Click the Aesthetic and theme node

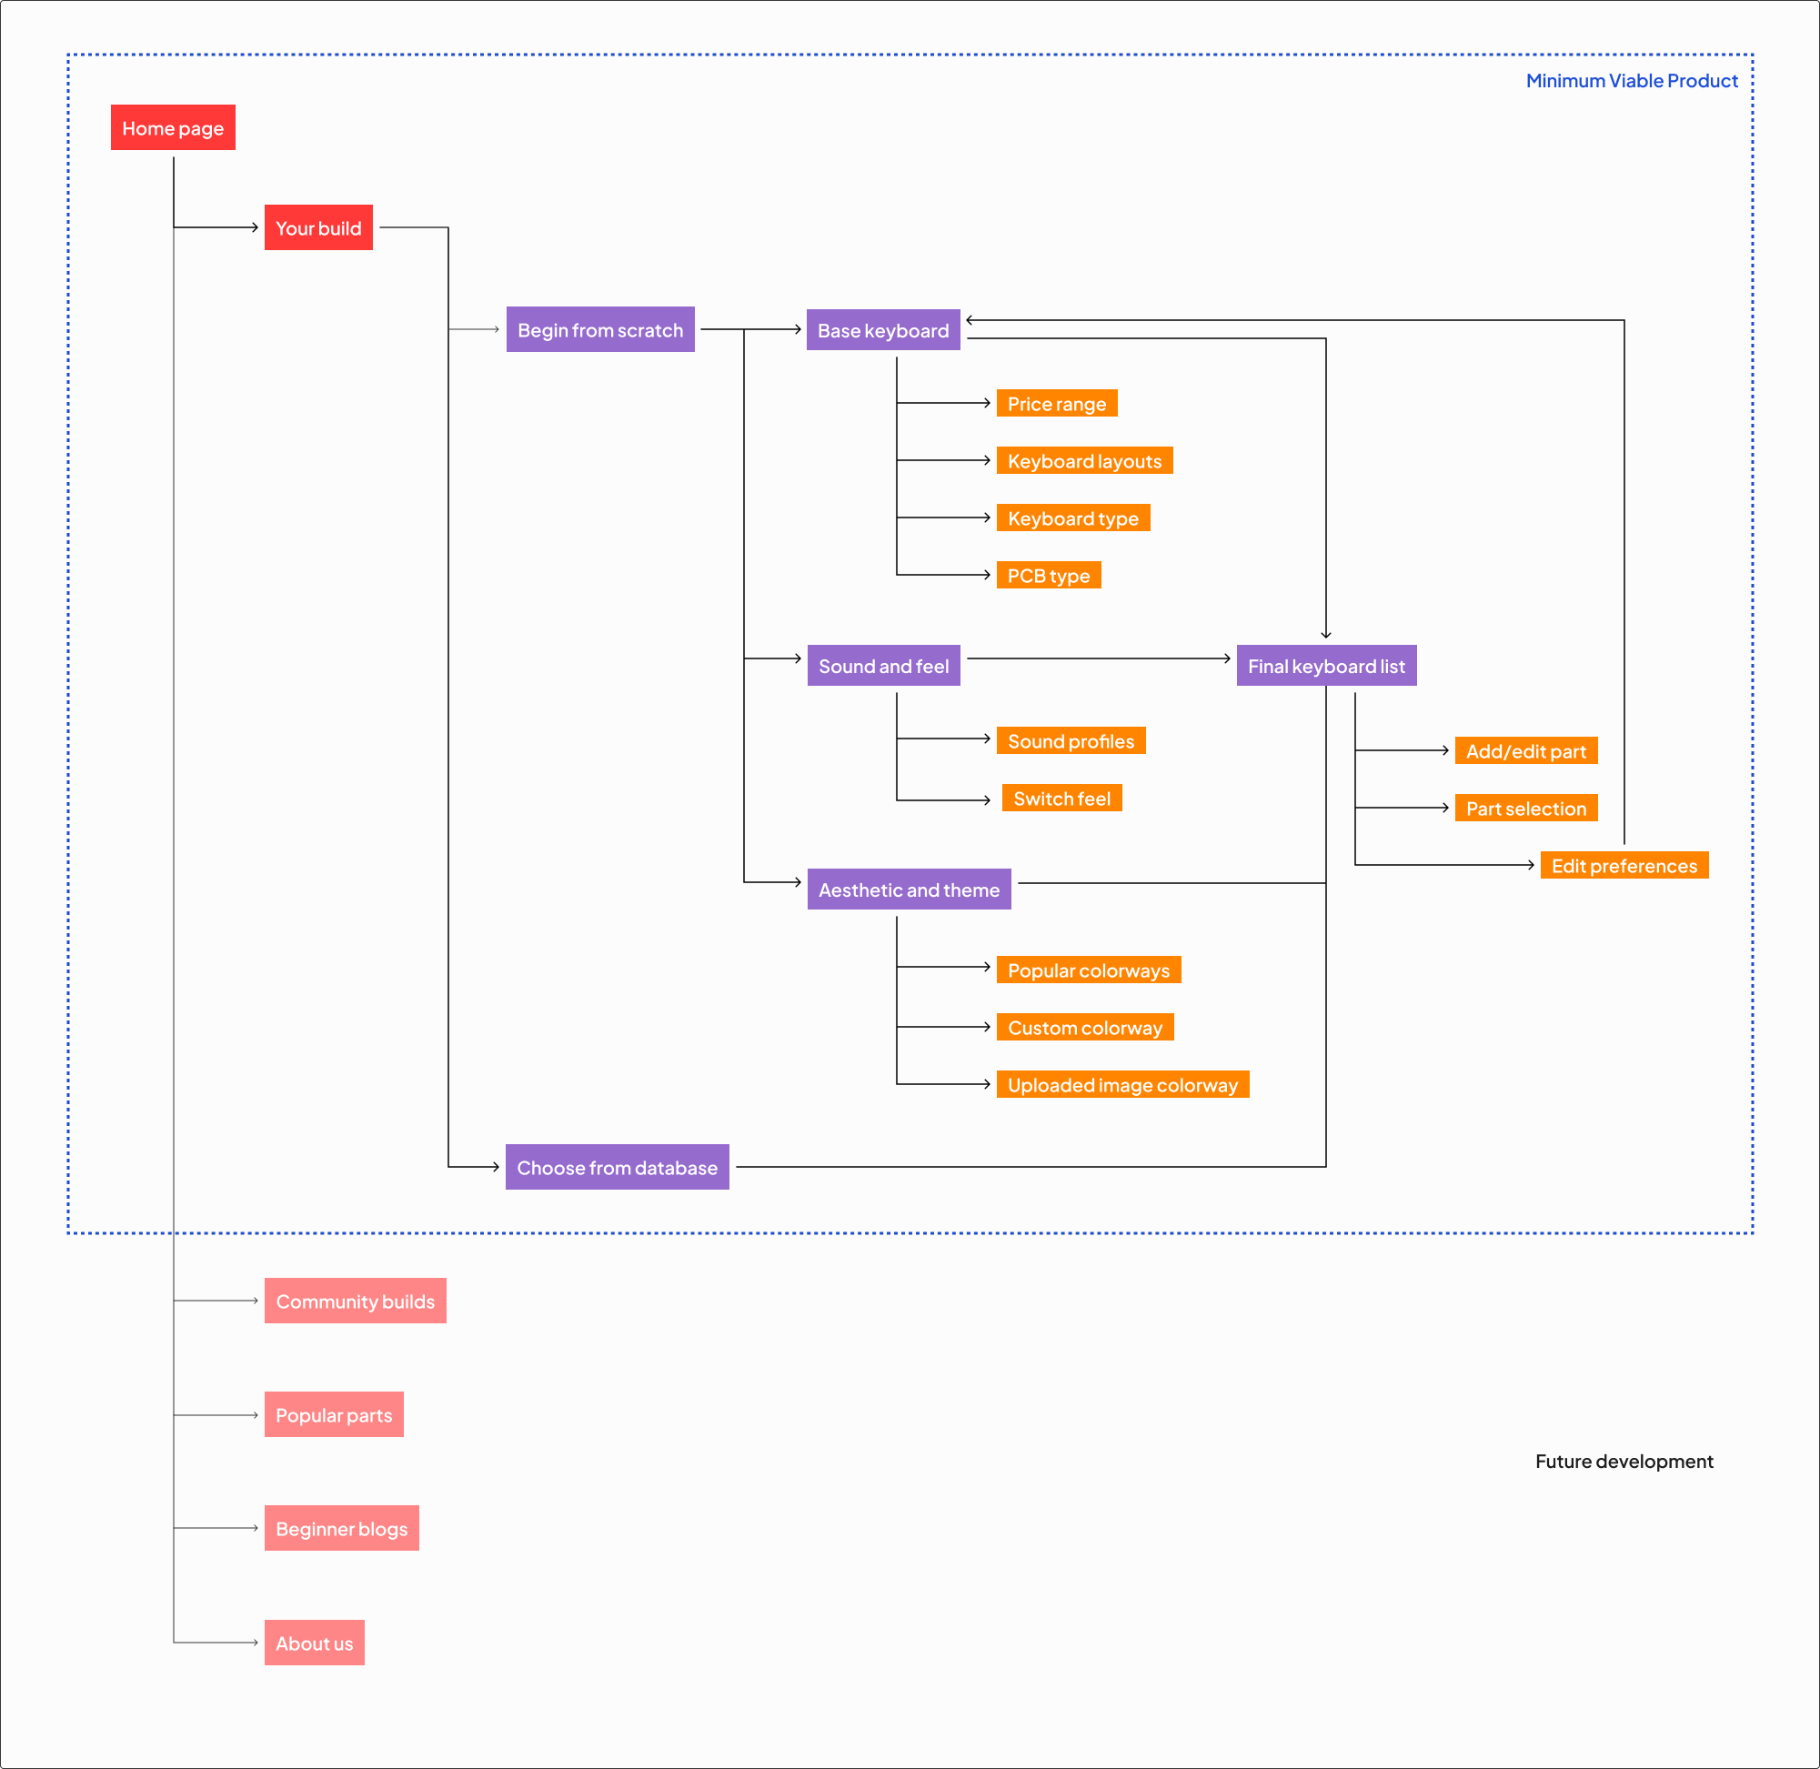[908, 890]
